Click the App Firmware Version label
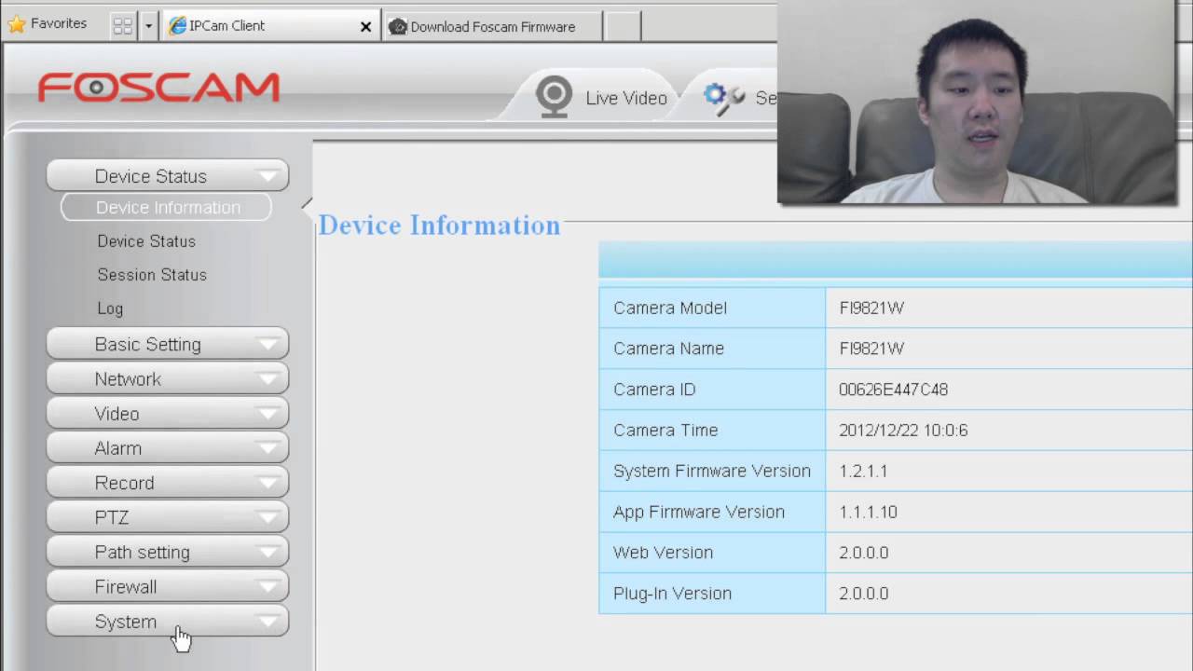 click(x=699, y=513)
